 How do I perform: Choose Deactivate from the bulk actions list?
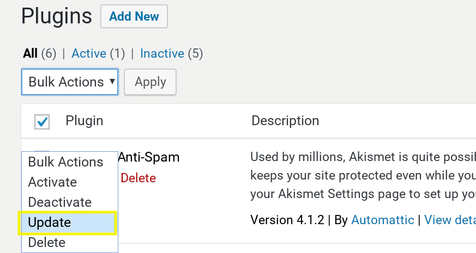pyautogui.click(x=59, y=202)
